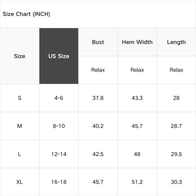Click the Relax label under Bust
The image size is (196, 196).
click(98, 70)
